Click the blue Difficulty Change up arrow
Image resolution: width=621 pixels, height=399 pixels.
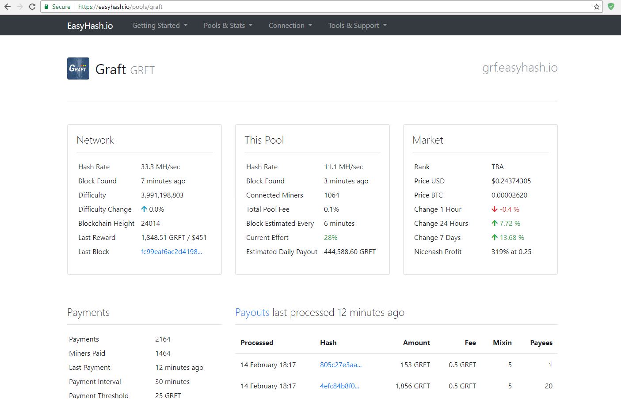[144, 209]
